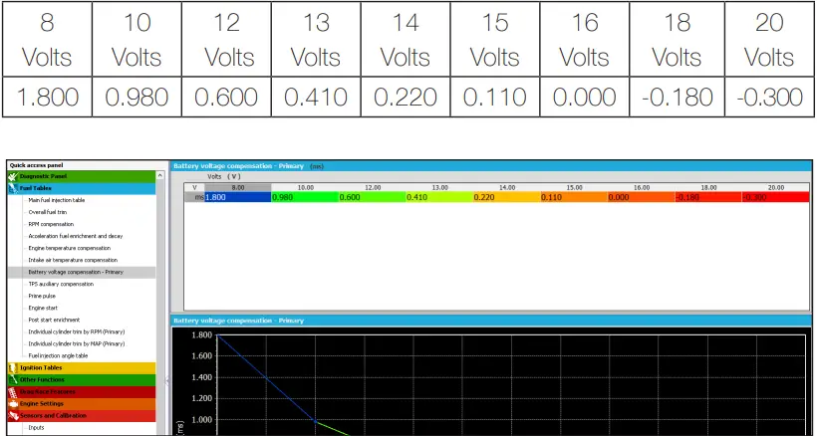Screen dimensions: 817x436
Task: Click the Diagnostic Panel checkmark icon
Action: [x=13, y=176]
